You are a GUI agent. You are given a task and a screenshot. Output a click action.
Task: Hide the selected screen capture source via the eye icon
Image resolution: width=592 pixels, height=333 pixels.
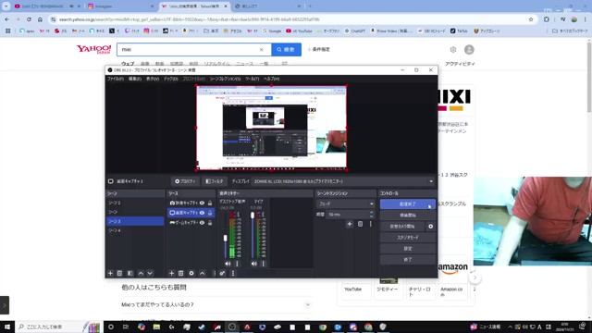(203, 213)
